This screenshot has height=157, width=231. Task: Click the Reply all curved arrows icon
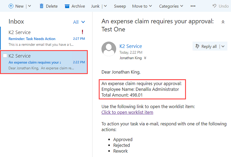point(197,46)
